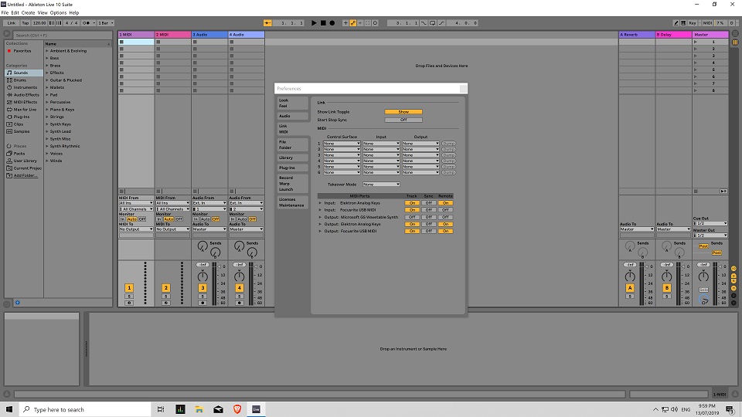The height and width of the screenshot is (417, 742).
Task: Open Output dropdown in MIDI row 3
Action: (x=420, y=155)
